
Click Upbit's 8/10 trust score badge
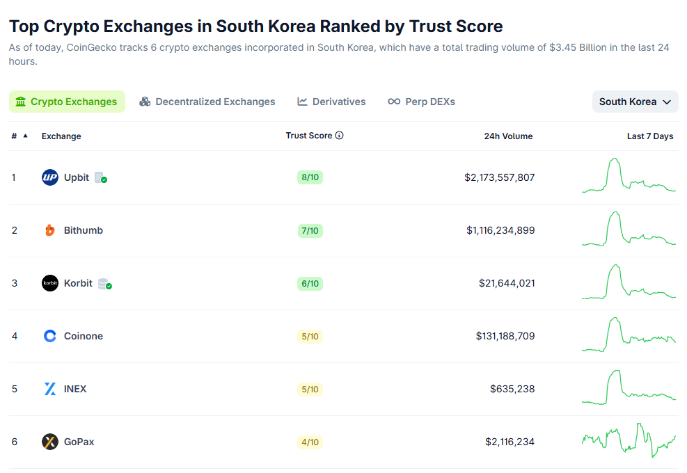[x=310, y=177]
